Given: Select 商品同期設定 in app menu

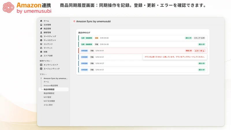Looking at the screenshot, I should click(x=49, y=93).
